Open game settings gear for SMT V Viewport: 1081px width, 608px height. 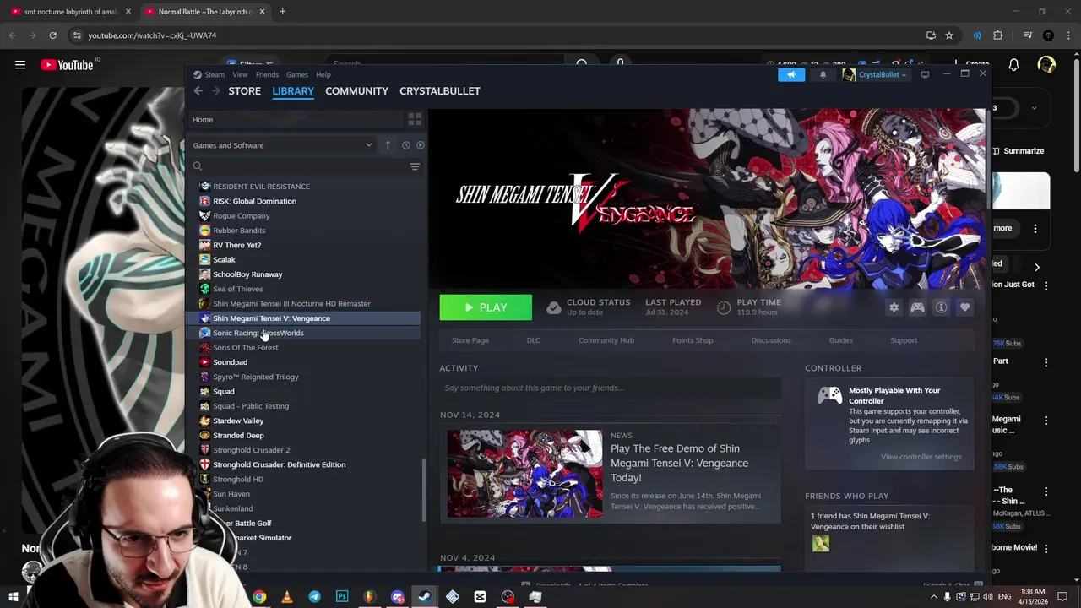click(894, 307)
